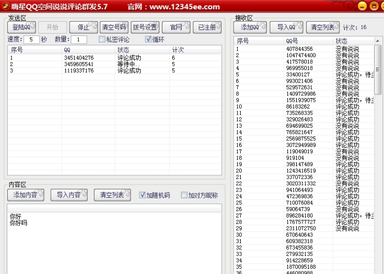Select receive row QQ 1243416519

[304, 171]
